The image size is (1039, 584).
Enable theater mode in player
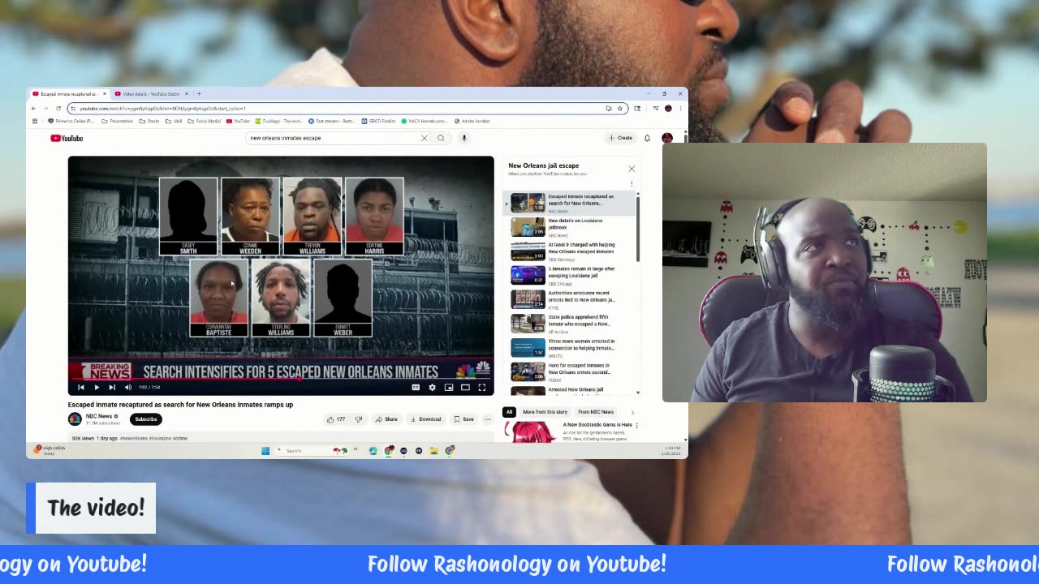(465, 388)
